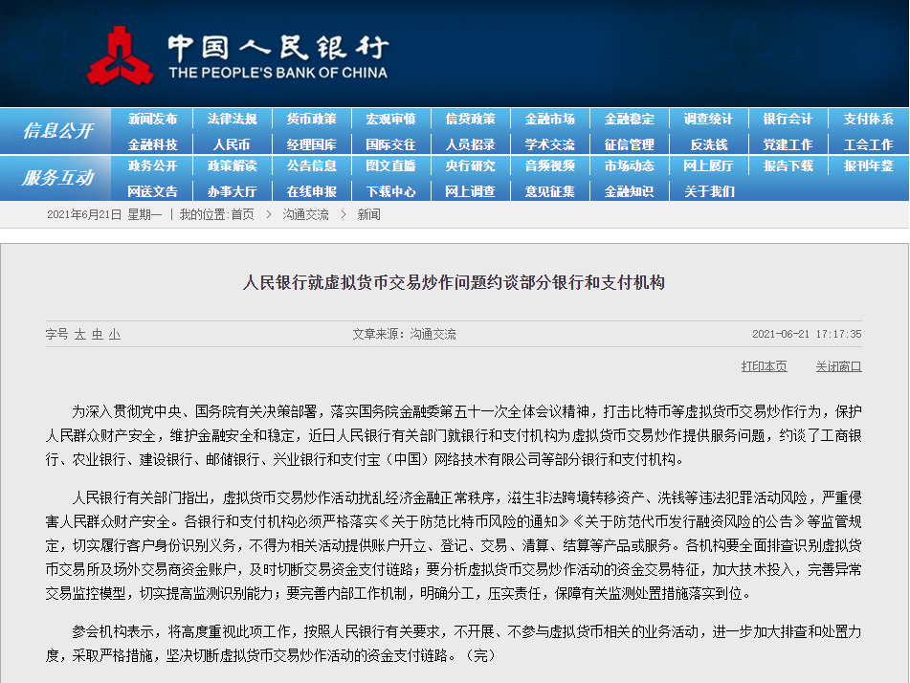Set font size to 小

click(x=114, y=334)
